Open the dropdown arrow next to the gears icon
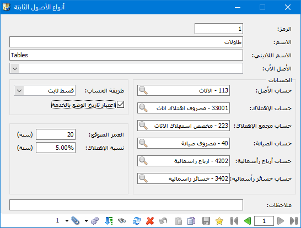This screenshot has height=228, width=301. [86, 221]
